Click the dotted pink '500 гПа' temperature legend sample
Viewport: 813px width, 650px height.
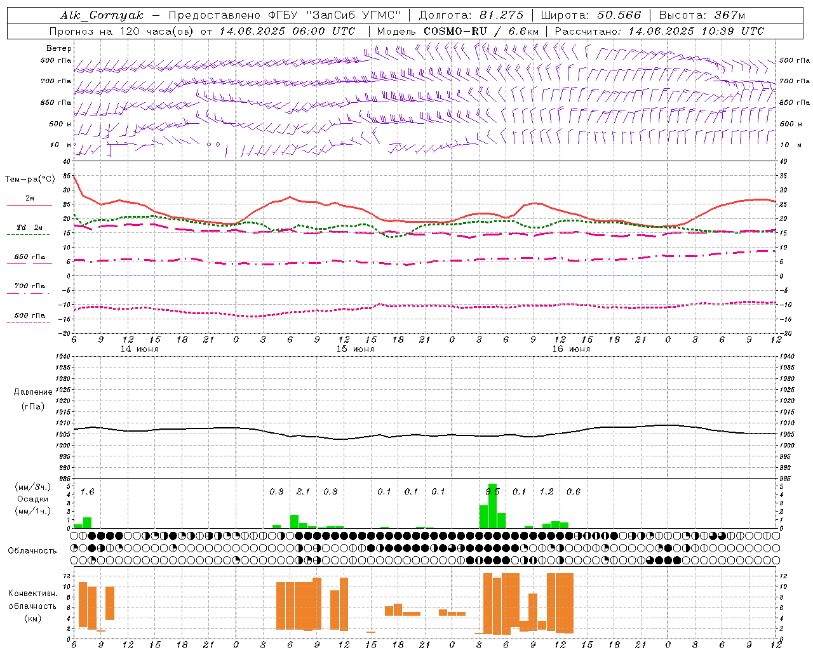[28, 322]
